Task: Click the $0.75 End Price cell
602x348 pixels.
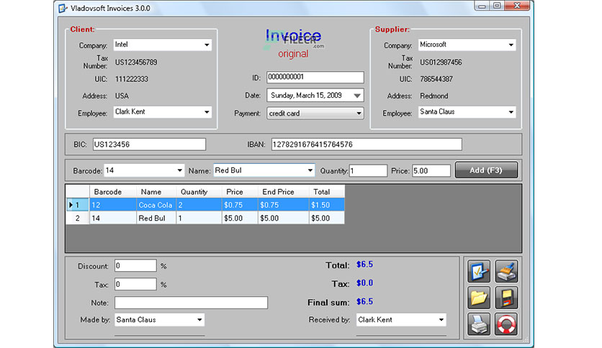Action: coord(283,205)
